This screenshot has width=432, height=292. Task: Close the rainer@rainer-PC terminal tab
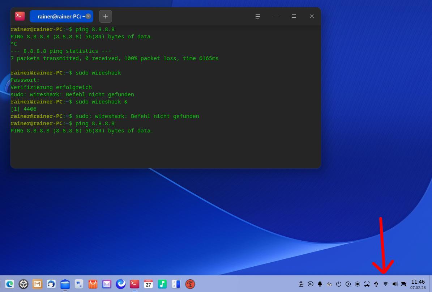coord(88,16)
